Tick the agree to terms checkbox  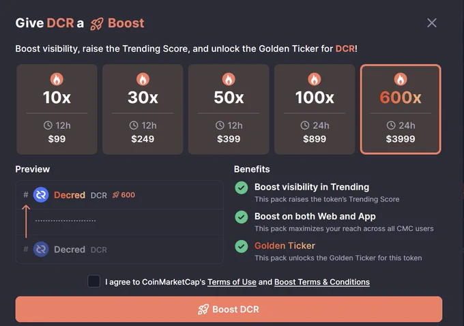[93, 282]
